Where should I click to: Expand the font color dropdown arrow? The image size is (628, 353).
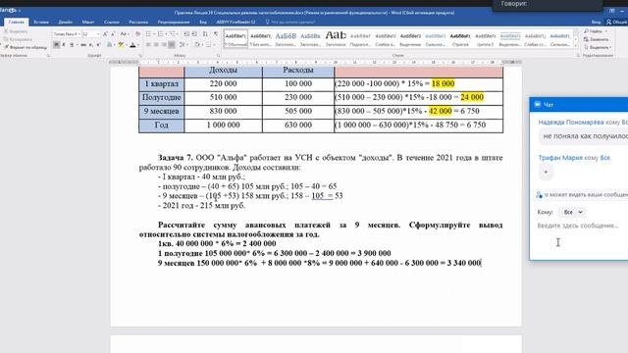click(x=138, y=45)
